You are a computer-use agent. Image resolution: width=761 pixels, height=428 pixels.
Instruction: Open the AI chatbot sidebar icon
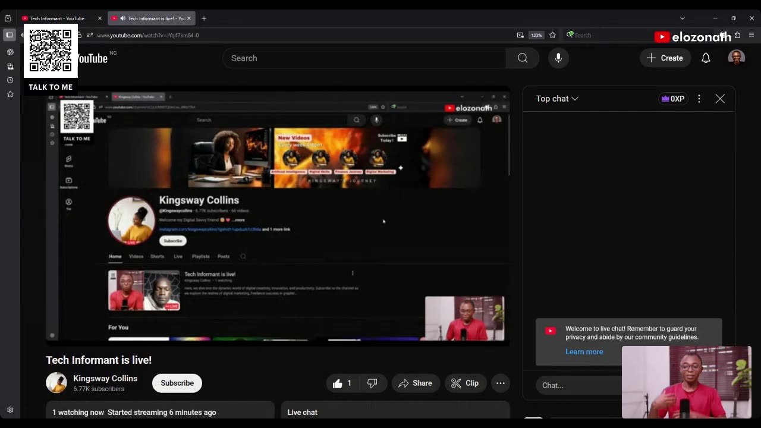coord(10,52)
